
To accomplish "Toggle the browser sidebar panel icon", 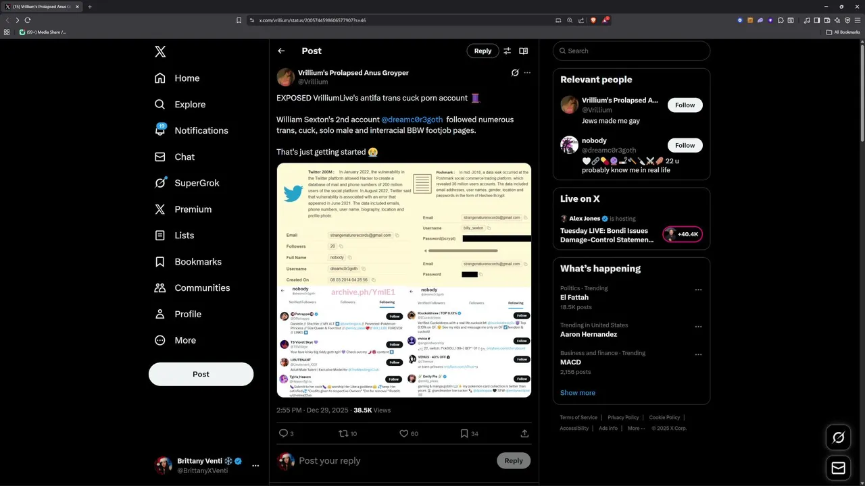I will point(816,20).
